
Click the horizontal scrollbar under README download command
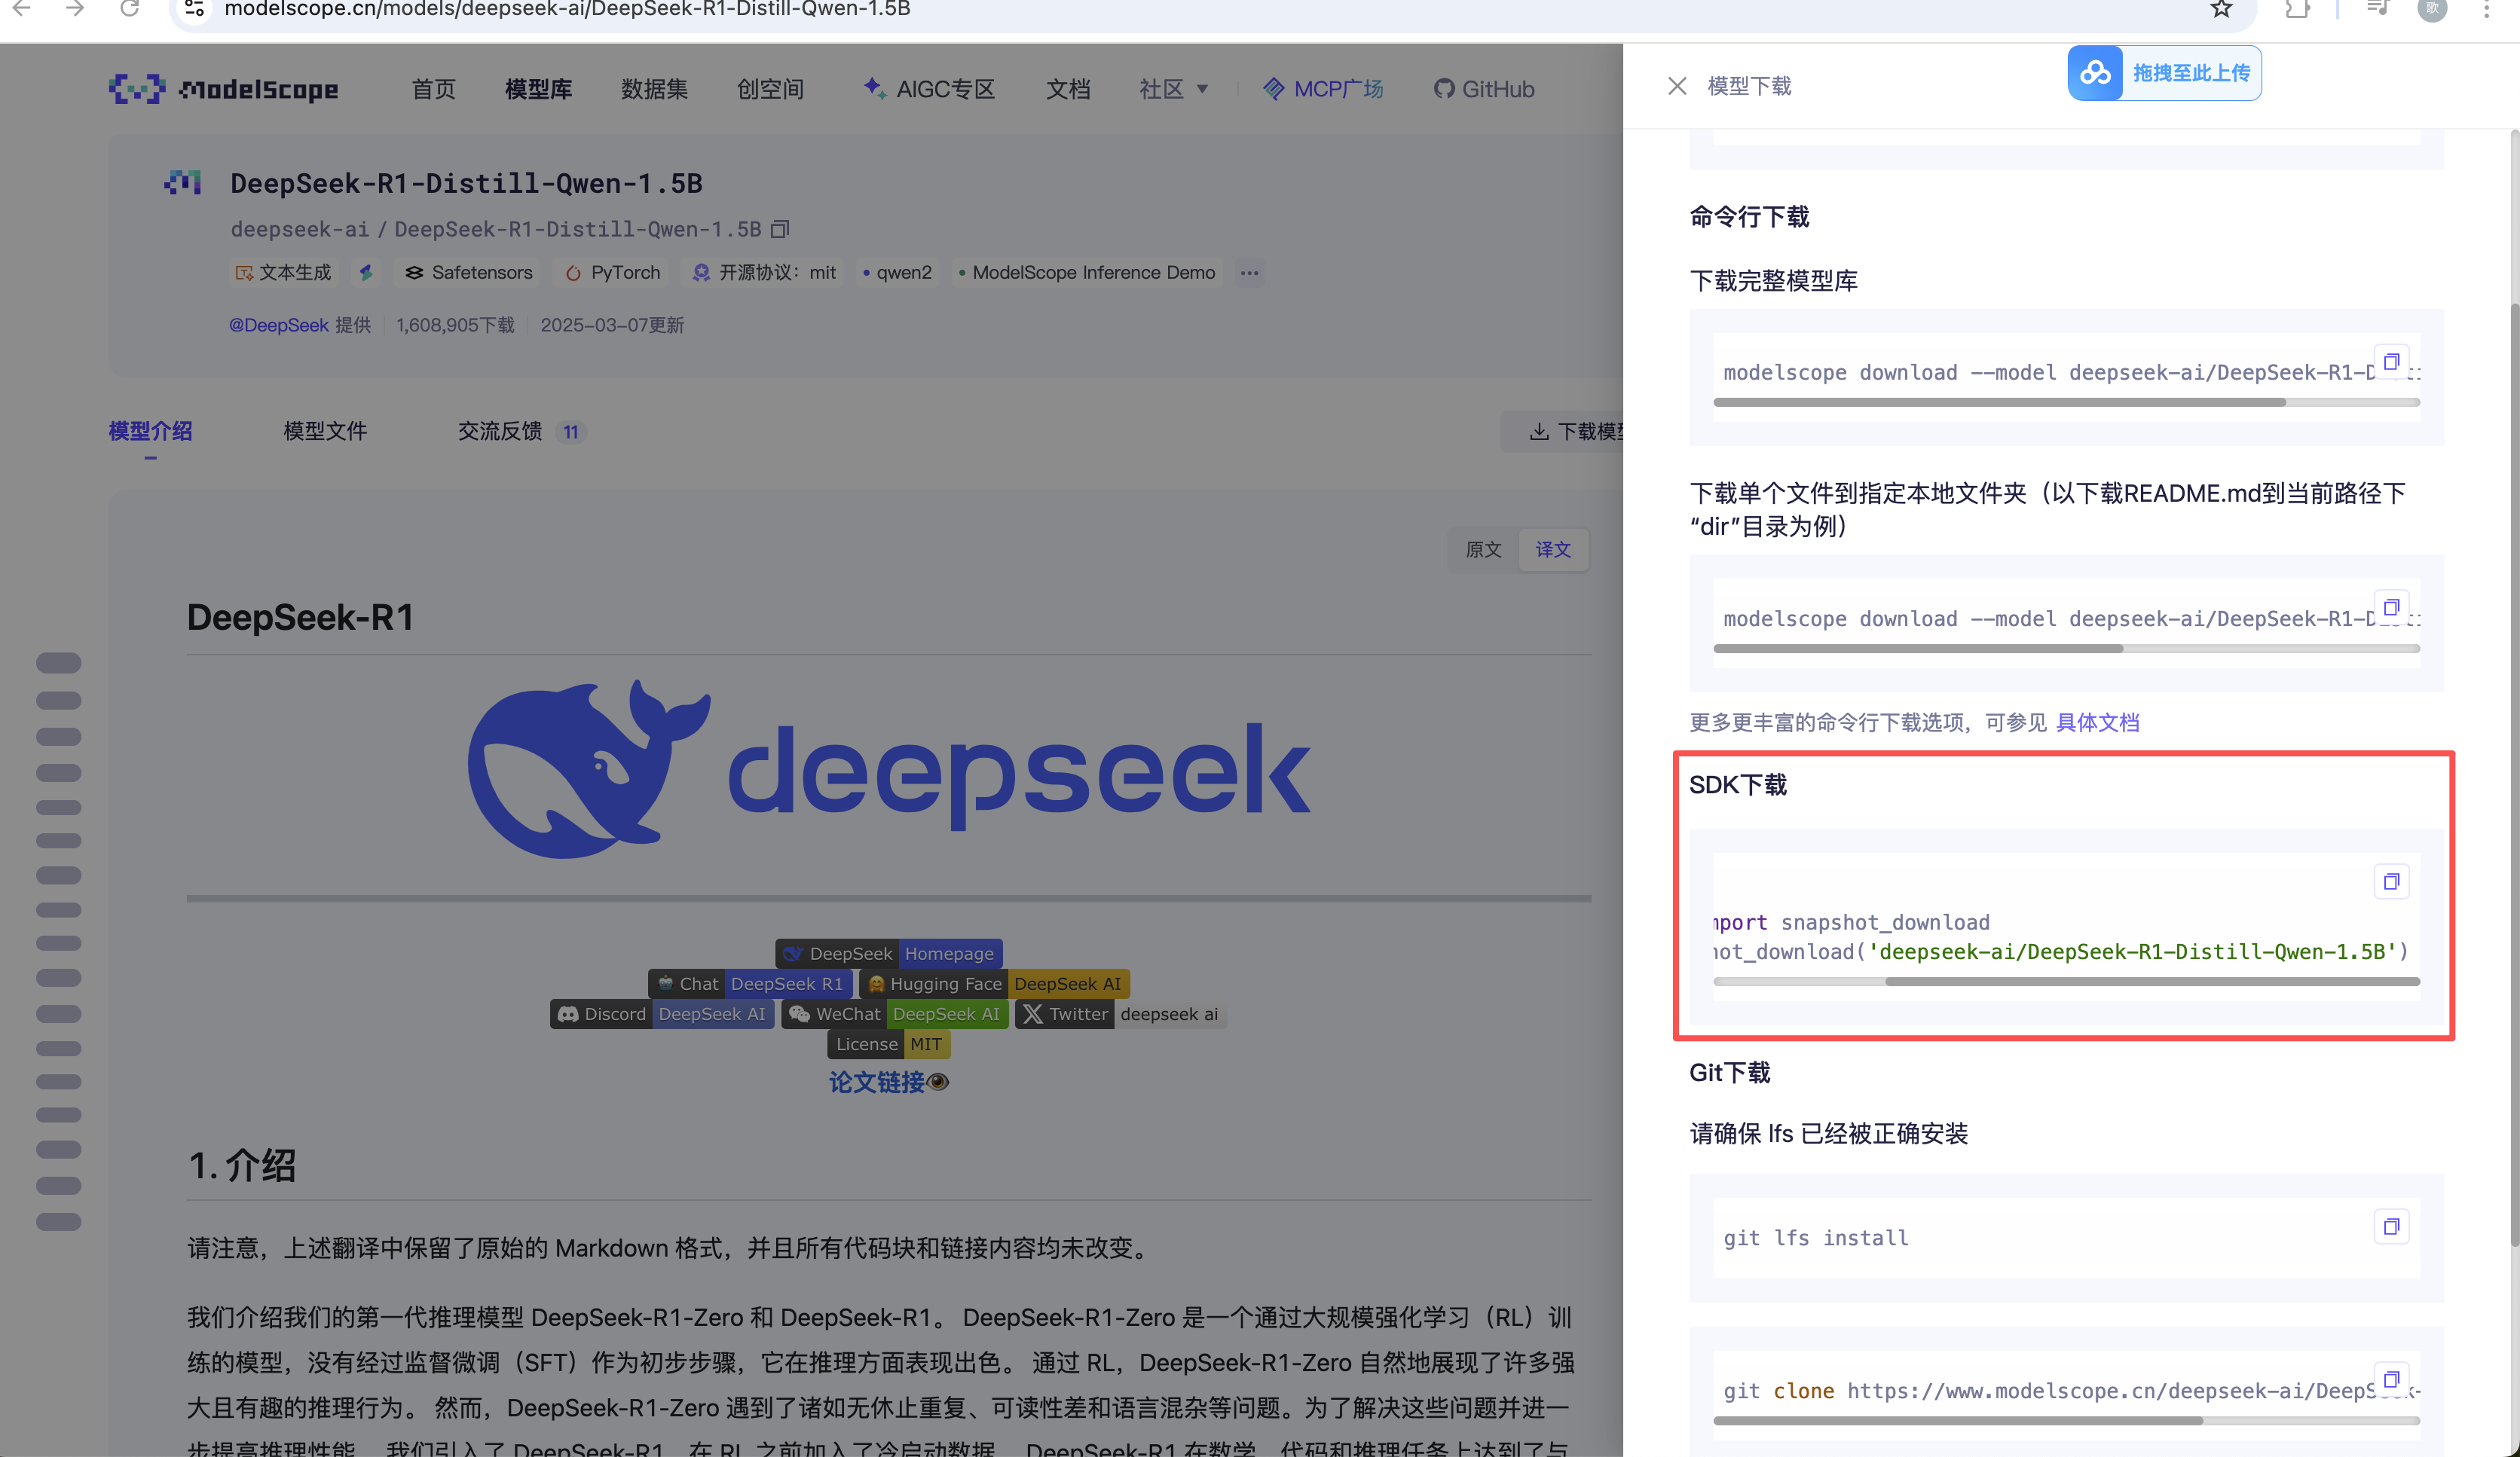(x=1918, y=648)
